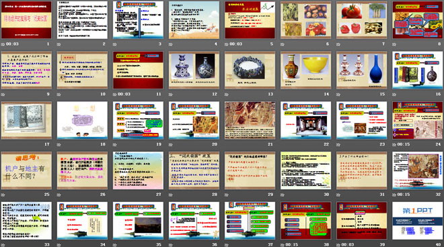This screenshot has width=444, height=247.
Task: Click the 00:15 timing under slide 32
Action: tap(404, 195)
